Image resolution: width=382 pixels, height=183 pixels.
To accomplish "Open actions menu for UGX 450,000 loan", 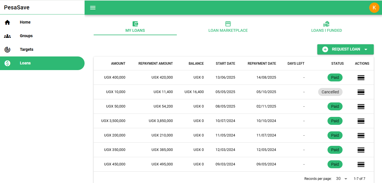I will pos(361,165).
